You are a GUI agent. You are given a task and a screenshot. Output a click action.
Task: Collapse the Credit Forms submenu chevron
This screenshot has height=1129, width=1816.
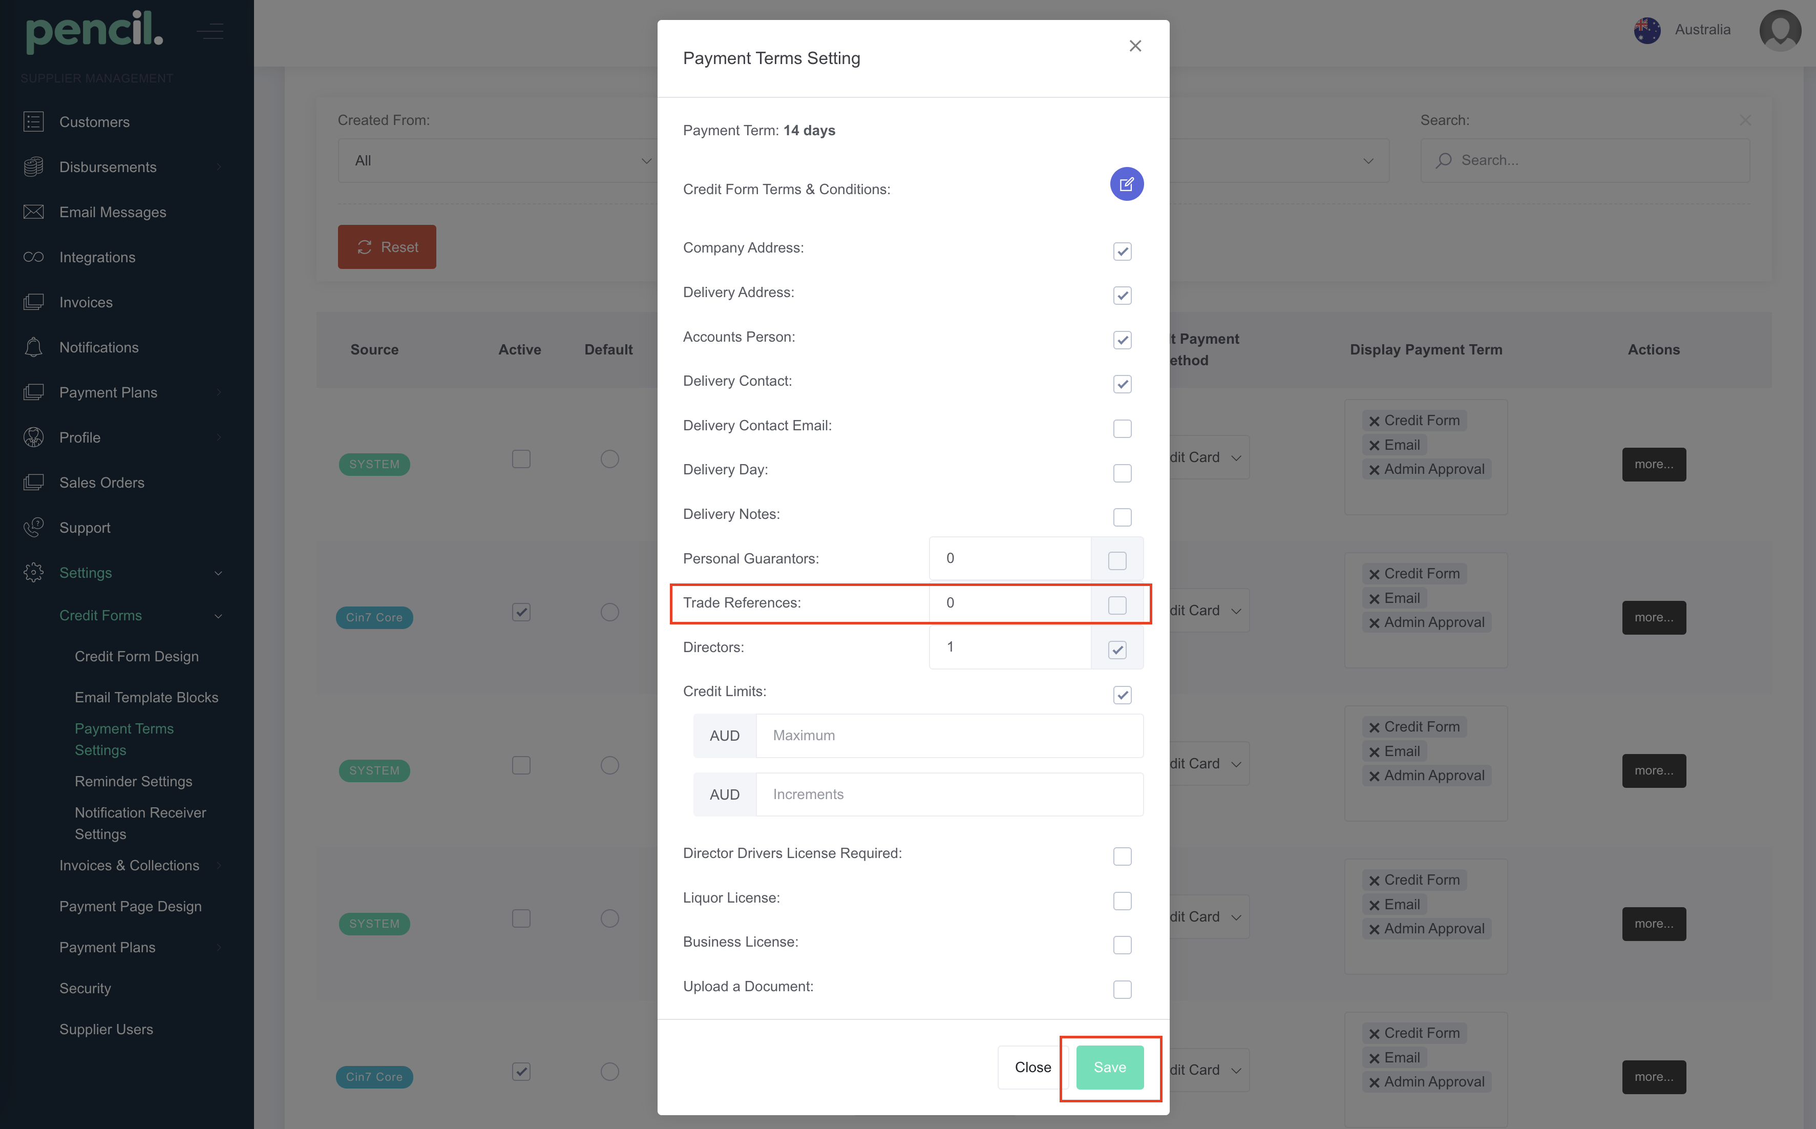pyautogui.click(x=219, y=616)
